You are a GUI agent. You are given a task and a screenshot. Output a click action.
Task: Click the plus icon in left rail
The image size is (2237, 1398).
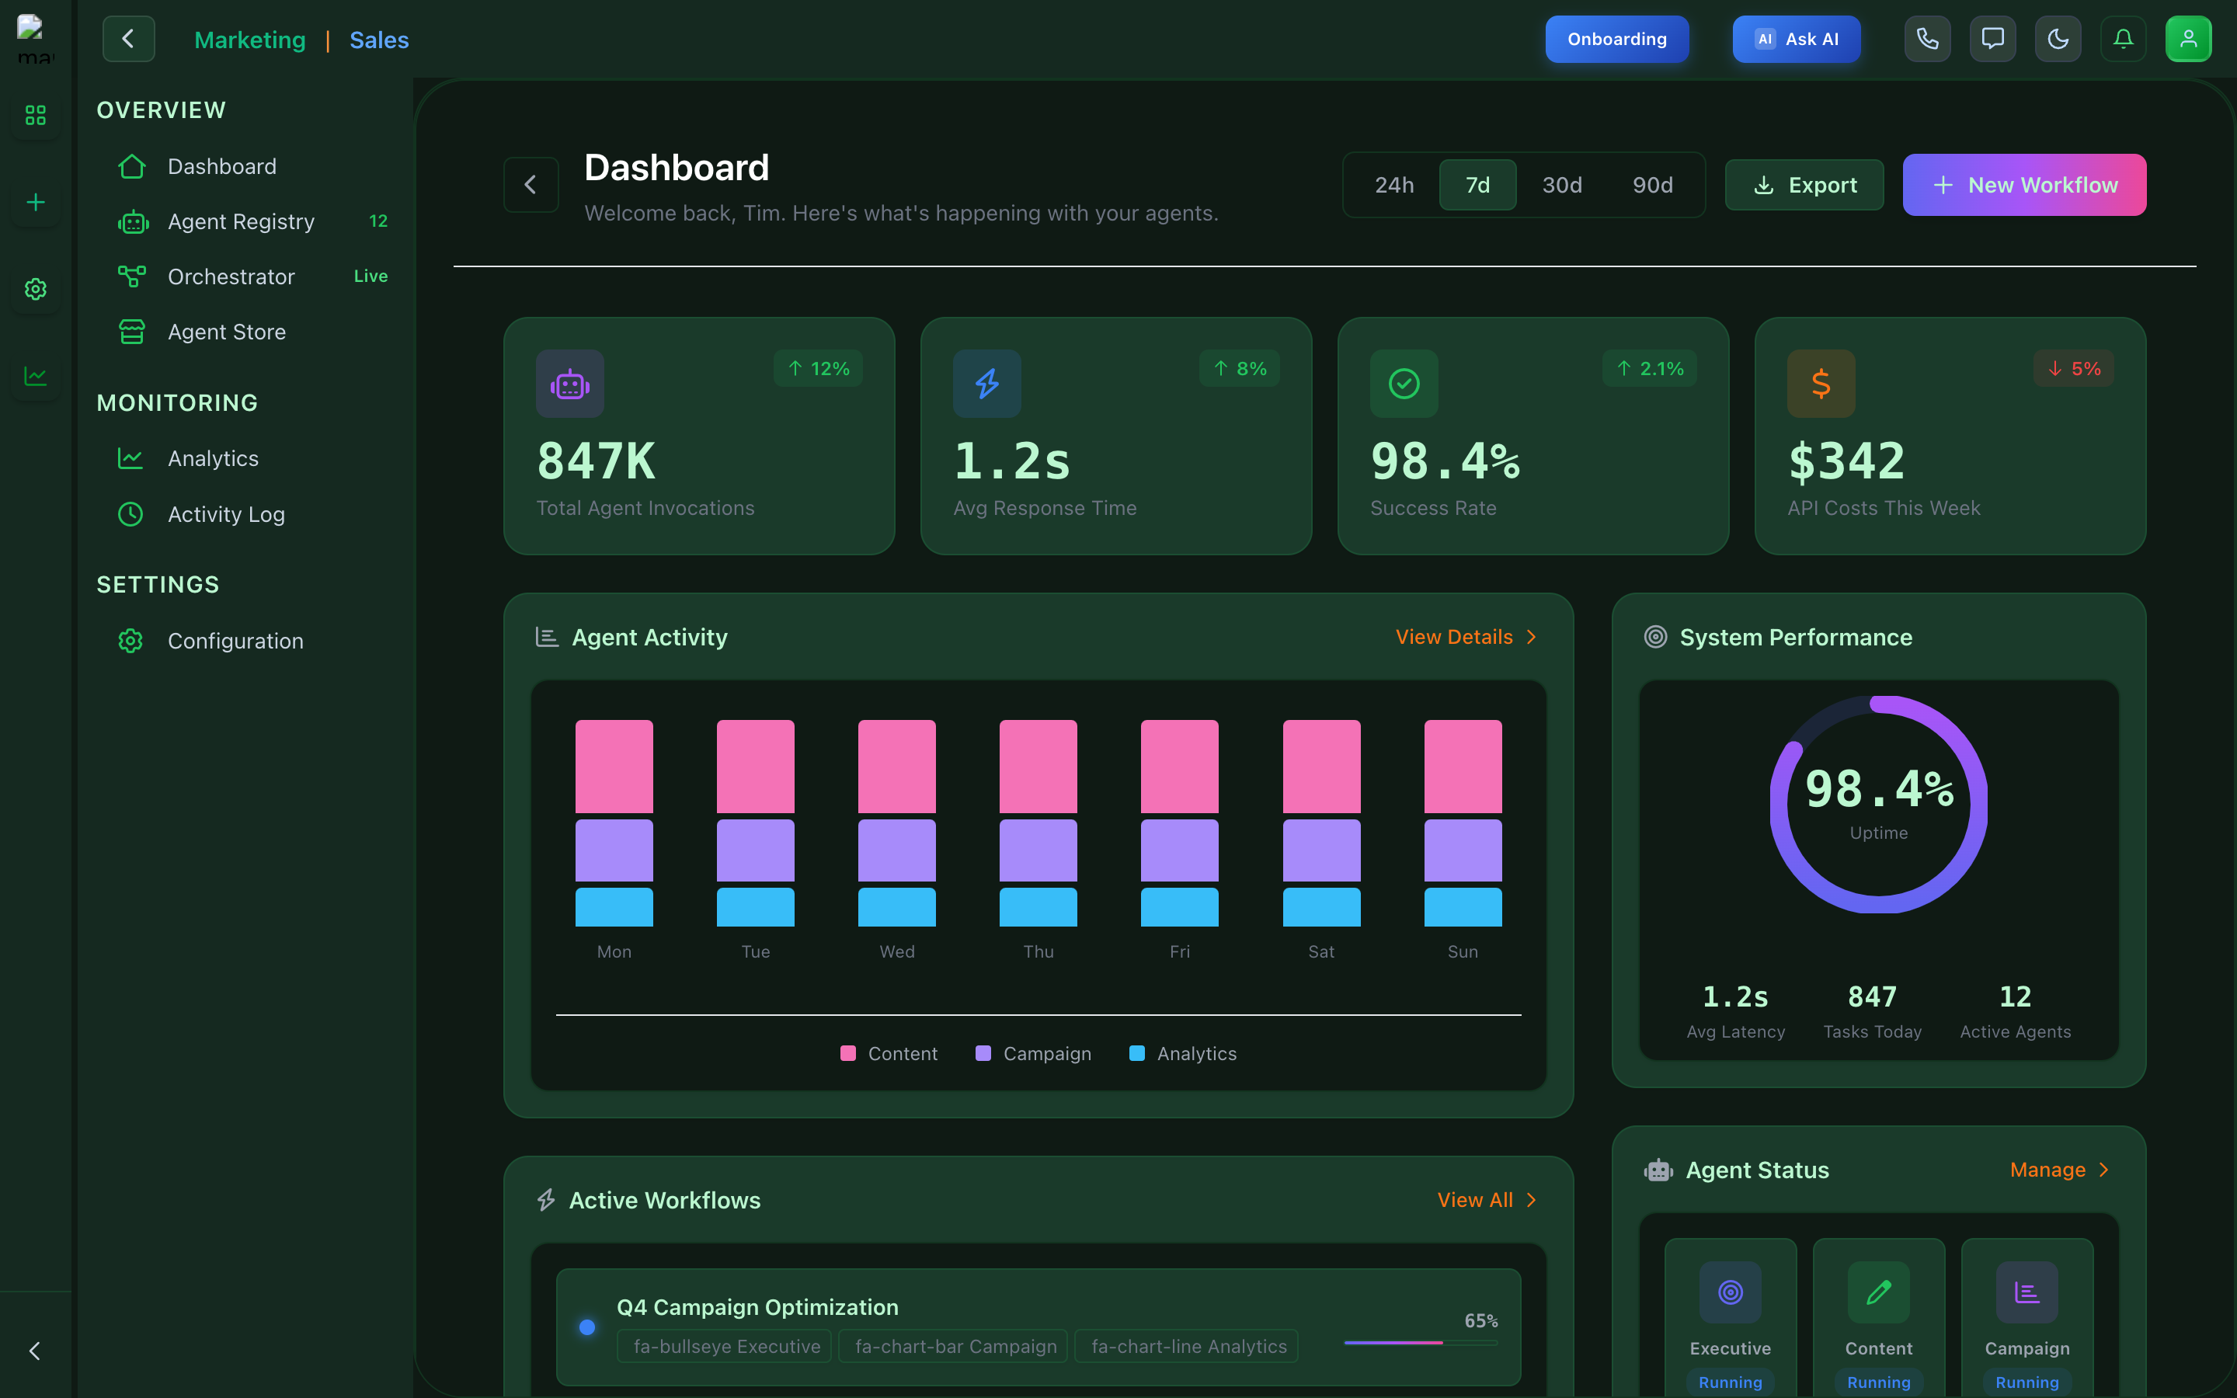point(35,203)
